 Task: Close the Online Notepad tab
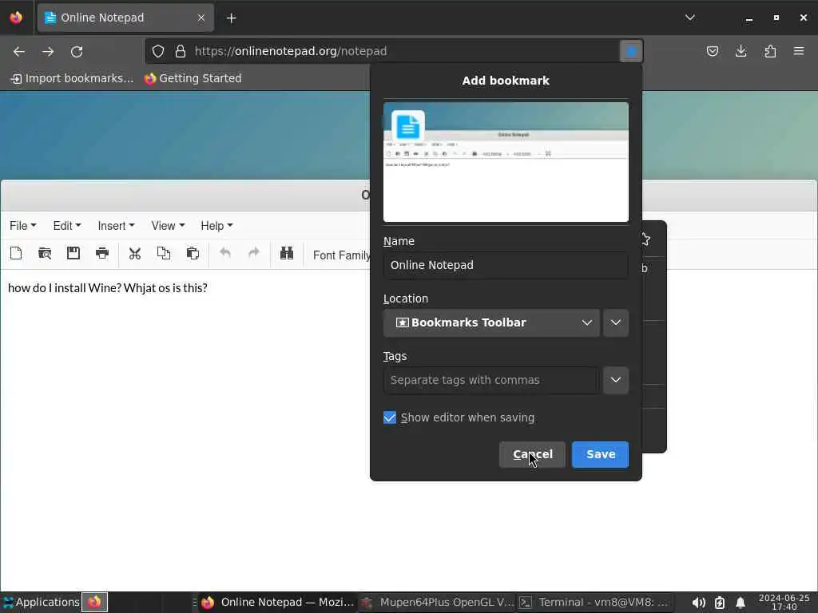click(x=201, y=18)
